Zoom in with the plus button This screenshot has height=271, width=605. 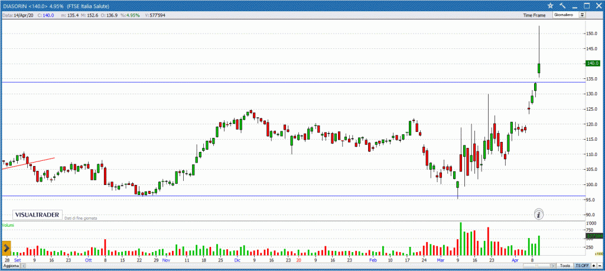[594, 266]
